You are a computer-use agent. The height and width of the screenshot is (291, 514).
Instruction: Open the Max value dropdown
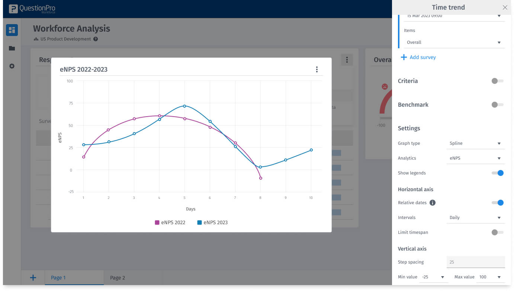[x=491, y=277]
